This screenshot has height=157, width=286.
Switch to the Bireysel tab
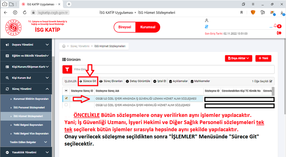pos(125,27)
